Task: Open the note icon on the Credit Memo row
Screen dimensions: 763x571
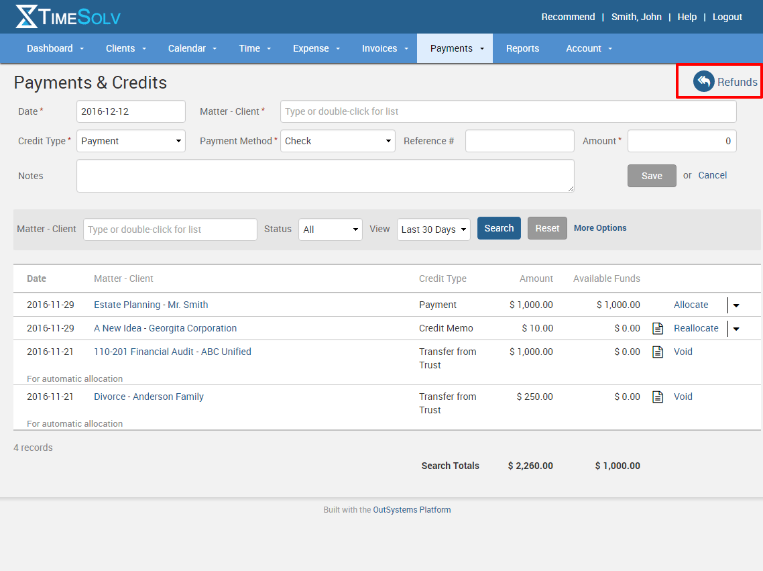Action: (x=658, y=328)
